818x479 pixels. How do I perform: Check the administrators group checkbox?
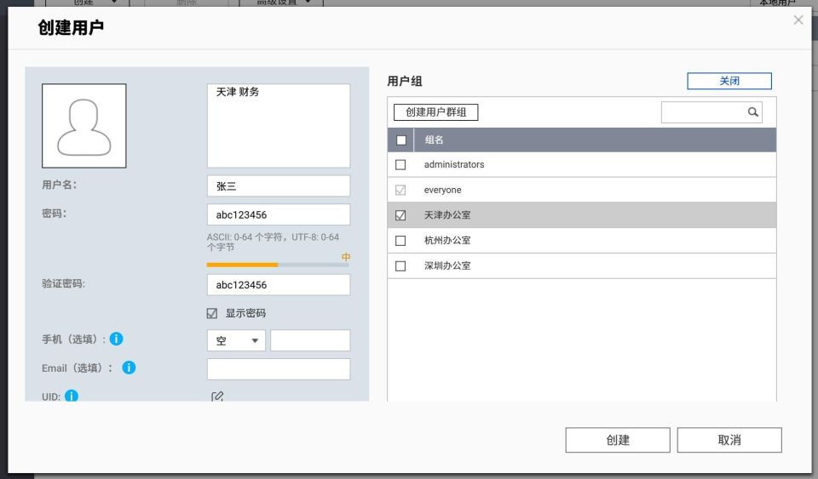pyautogui.click(x=400, y=164)
